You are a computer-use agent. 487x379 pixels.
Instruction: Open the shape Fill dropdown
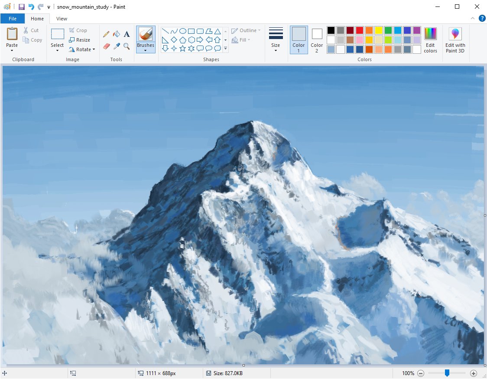point(241,40)
